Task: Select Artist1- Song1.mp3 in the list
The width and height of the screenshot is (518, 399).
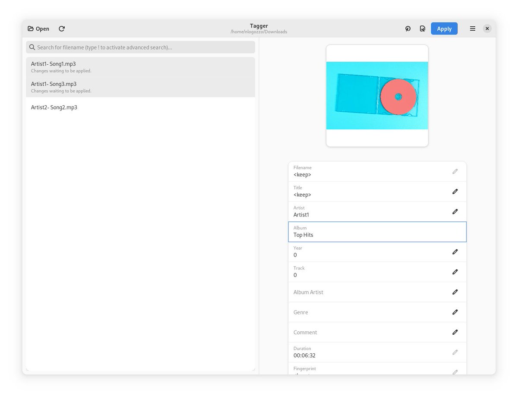Action: [x=140, y=67]
